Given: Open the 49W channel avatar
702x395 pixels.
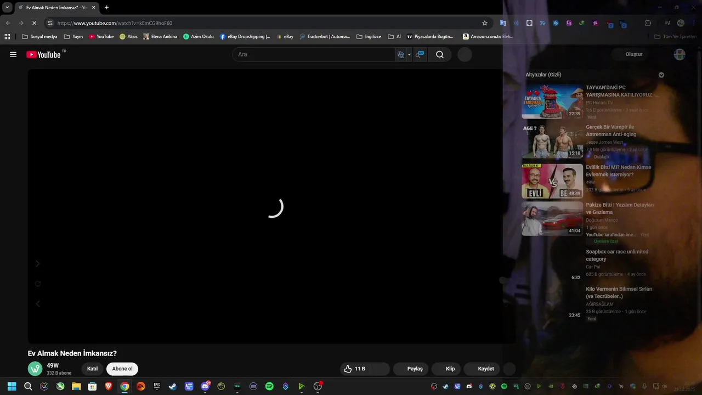Looking at the screenshot, I should click(x=35, y=369).
